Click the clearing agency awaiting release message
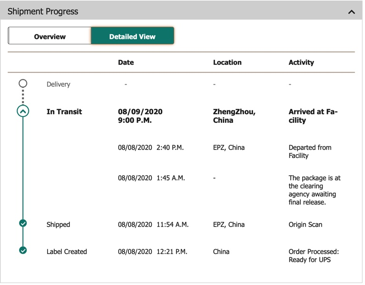 pyautogui.click(x=315, y=190)
